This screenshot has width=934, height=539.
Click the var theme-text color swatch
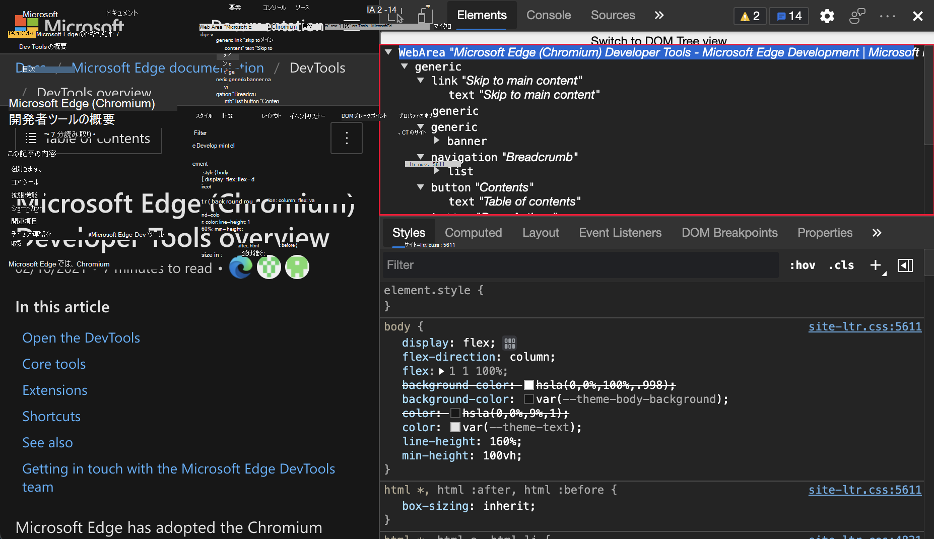[455, 428]
